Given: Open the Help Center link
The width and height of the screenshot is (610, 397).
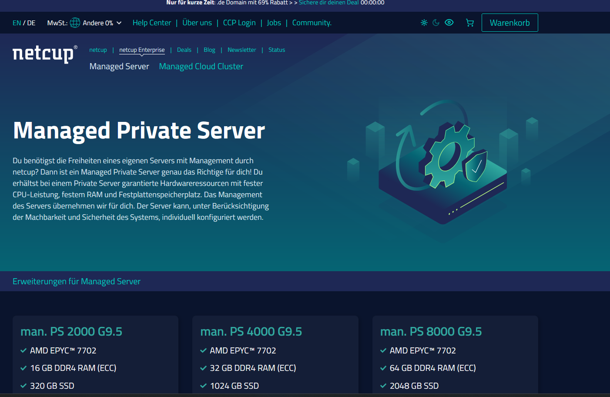Looking at the screenshot, I should 151,23.
